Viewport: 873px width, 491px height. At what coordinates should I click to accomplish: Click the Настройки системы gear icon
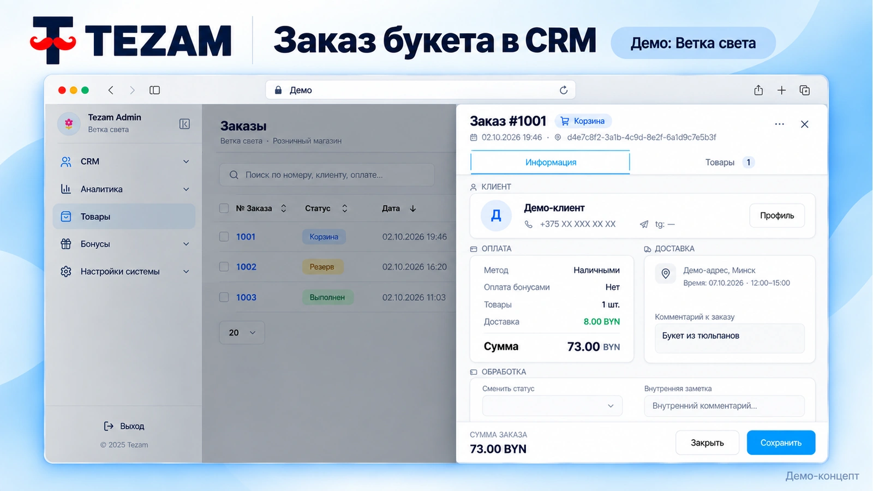tap(66, 271)
